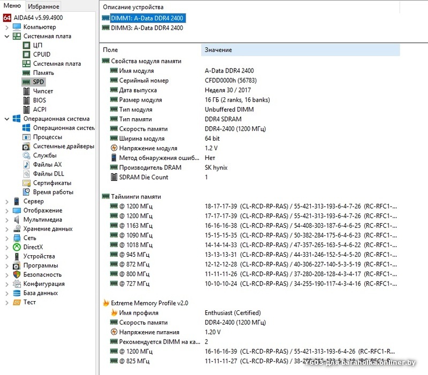Click the Файлы AX music note icon
The height and width of the screenshot is (375, 428).
click(26, 165)
